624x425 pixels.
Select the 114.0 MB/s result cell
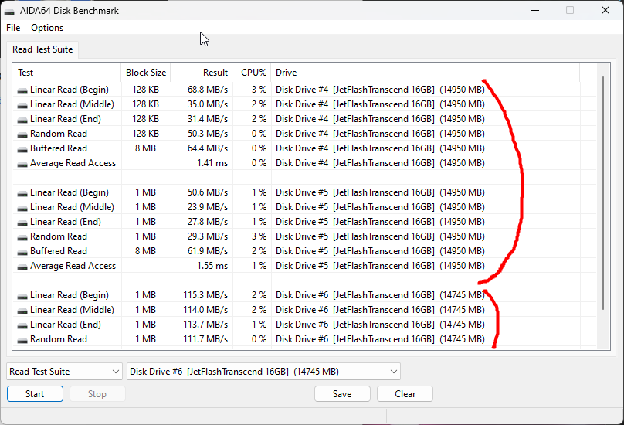point(205,310)
